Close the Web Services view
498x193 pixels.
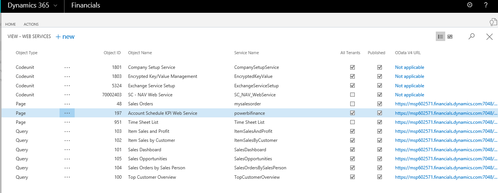489,36
